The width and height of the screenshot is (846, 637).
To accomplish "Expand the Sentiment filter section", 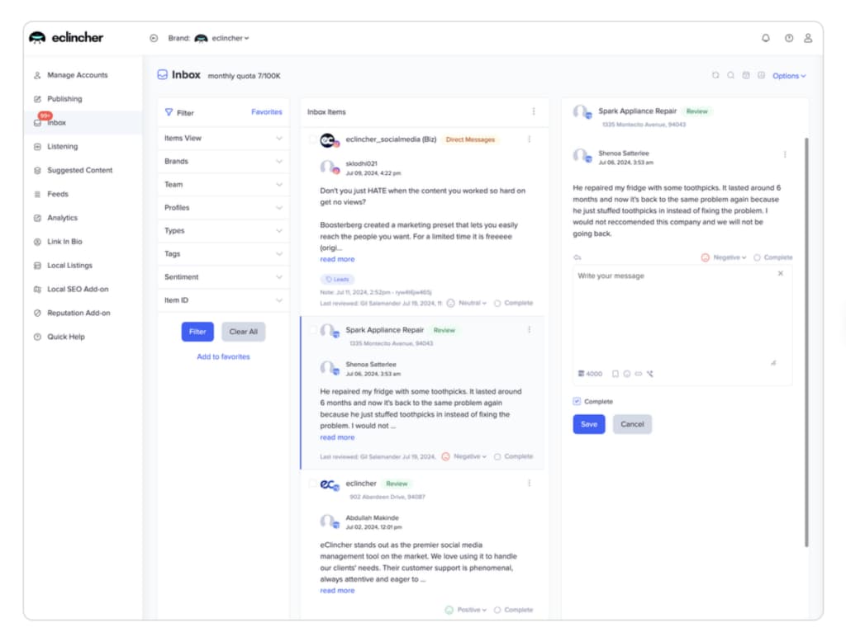I will pos(221,276).
